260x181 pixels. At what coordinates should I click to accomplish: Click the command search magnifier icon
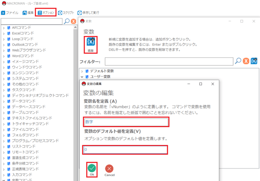click(67, 21)
